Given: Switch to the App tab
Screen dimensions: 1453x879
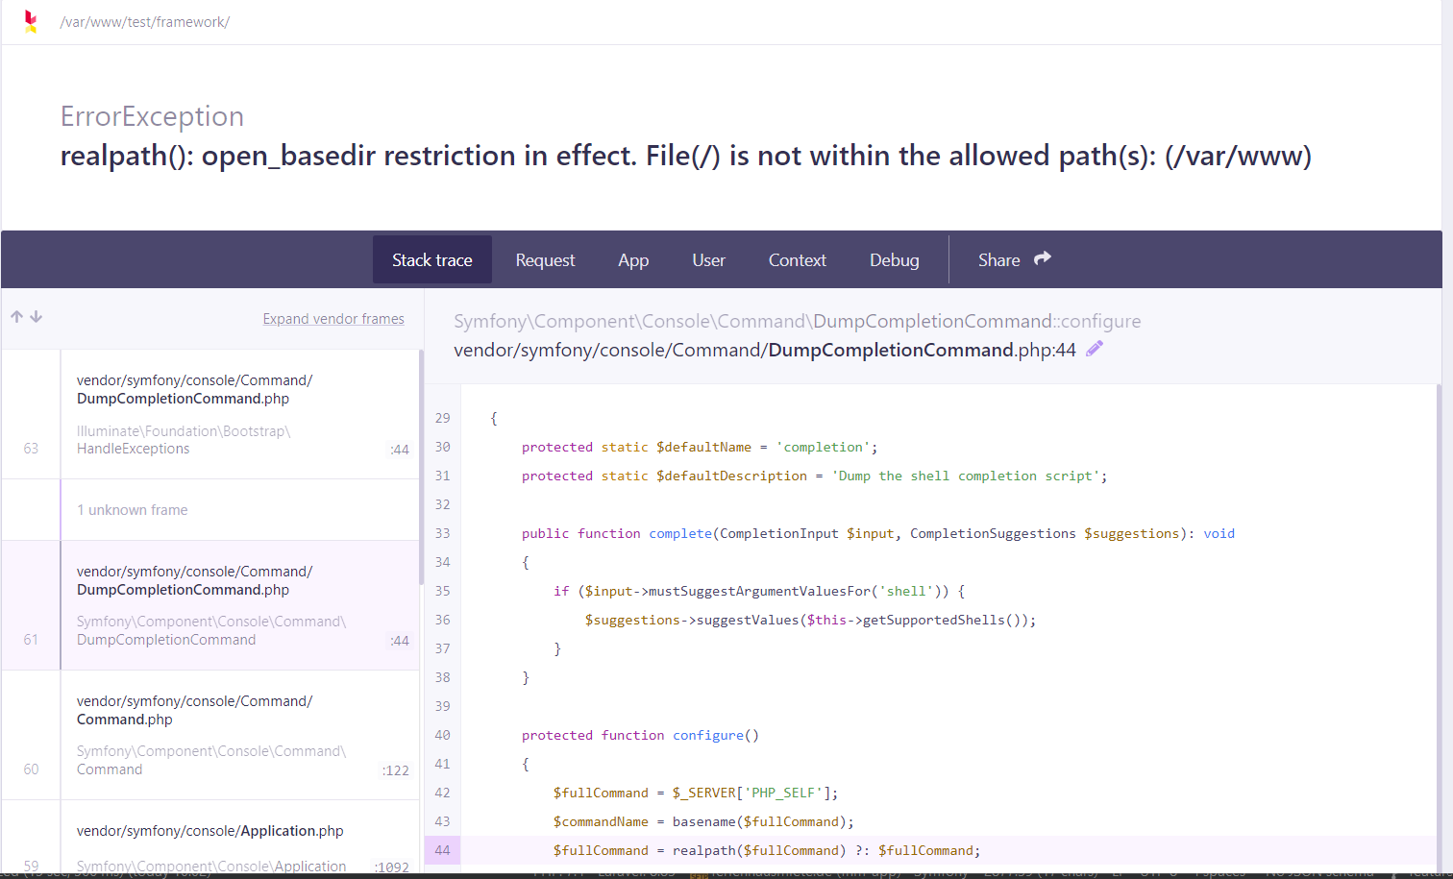Looking at the screenshot, I should (x=633, y=259).
